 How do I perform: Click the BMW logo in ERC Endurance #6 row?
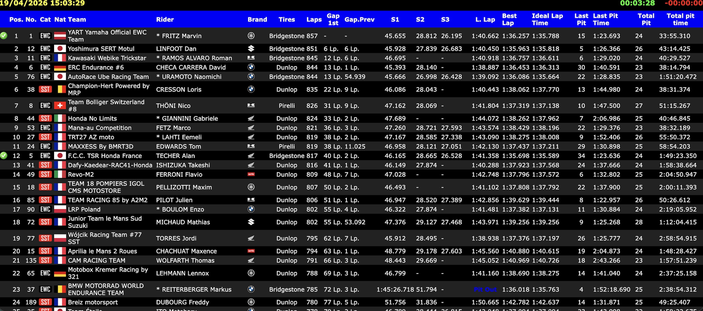[251, 67]
